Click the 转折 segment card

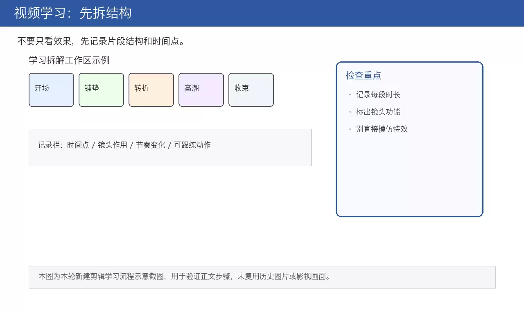click(151, 90)
